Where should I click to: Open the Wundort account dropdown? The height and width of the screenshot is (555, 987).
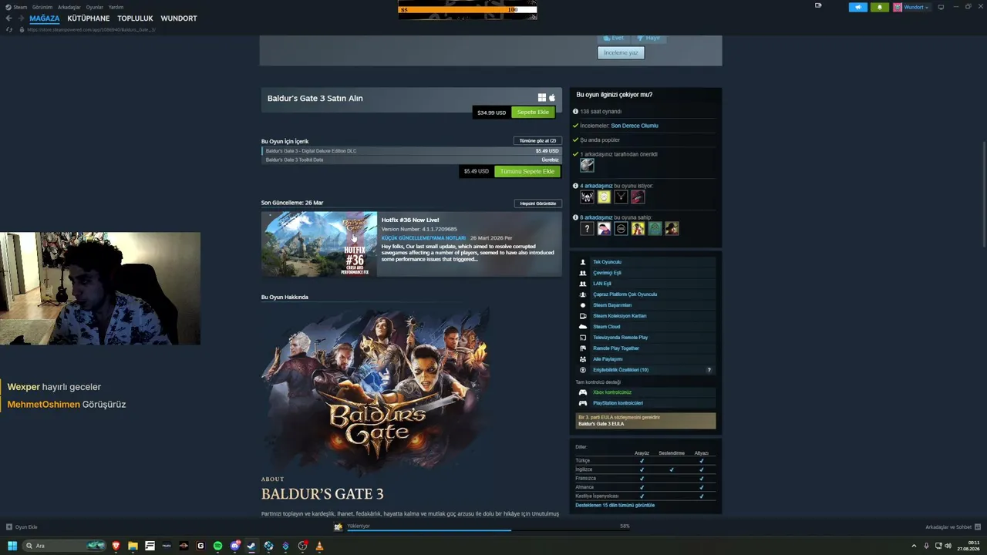point(911,7)
